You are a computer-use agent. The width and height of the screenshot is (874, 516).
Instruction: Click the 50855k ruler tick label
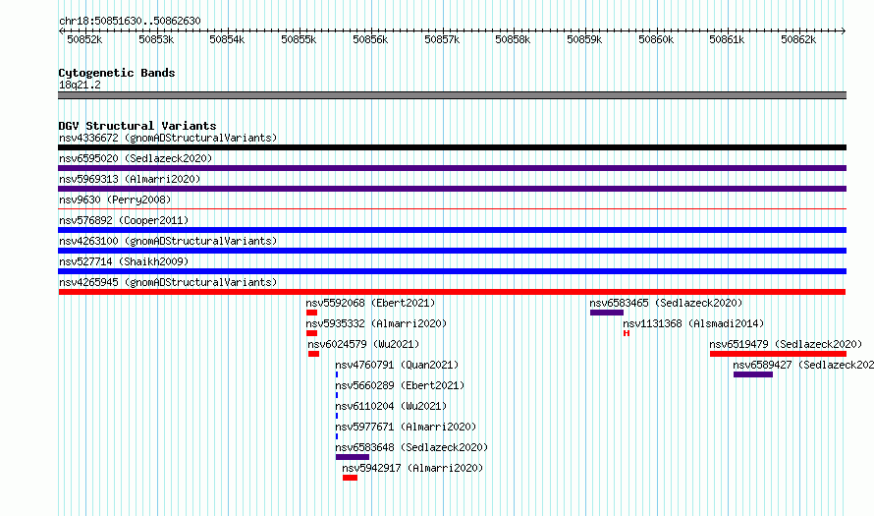pyautogui.click(x=299, y=39)
